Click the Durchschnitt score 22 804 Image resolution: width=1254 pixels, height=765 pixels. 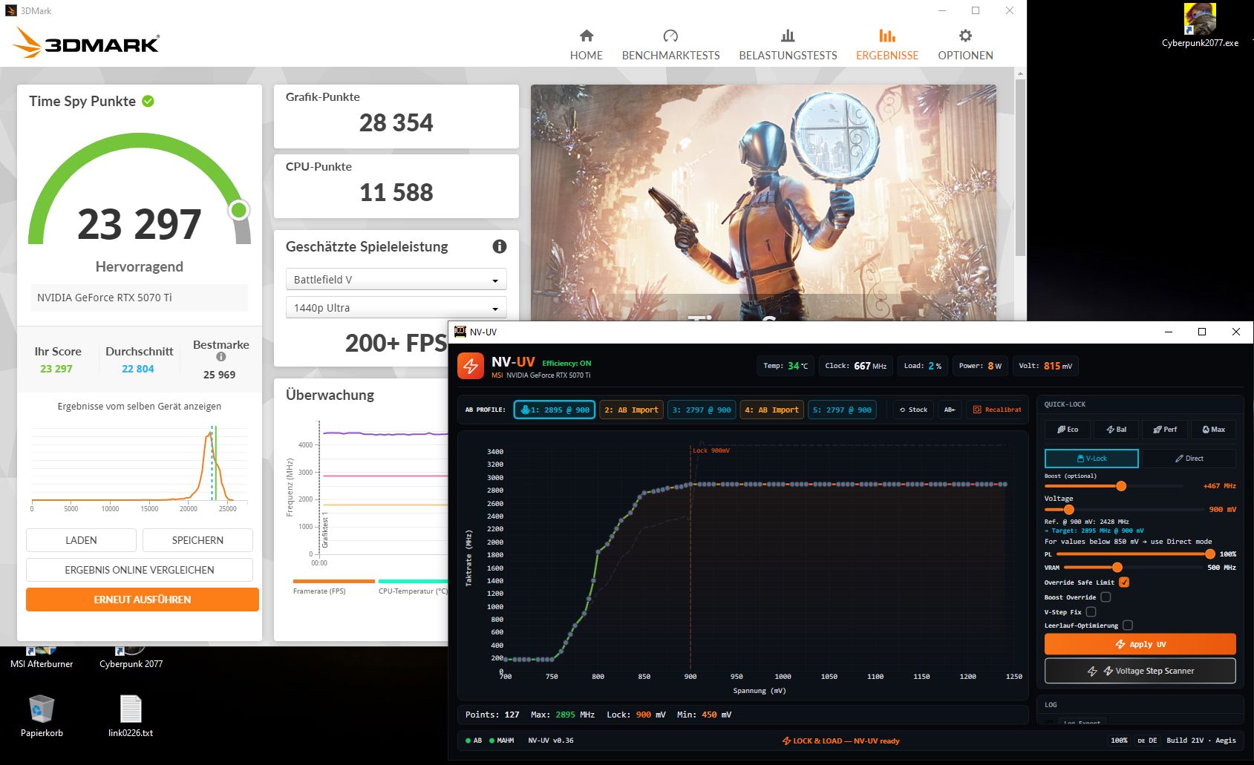[138, 369]
